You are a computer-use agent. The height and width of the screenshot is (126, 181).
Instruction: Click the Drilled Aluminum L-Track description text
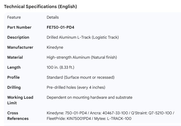[x=83, y=37]
